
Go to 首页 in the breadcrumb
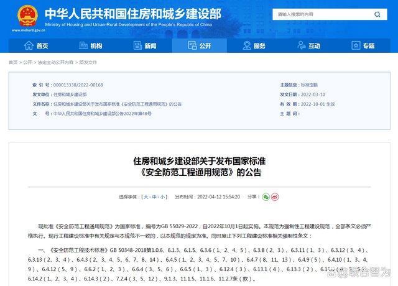click(13, 62)
